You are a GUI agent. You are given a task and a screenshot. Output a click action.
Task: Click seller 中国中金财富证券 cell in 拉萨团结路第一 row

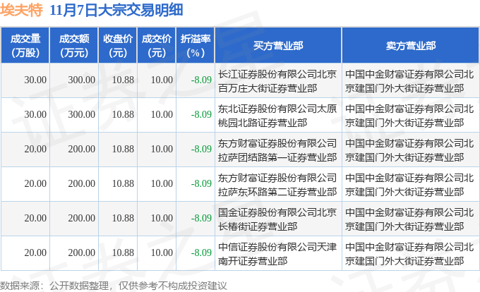tap(409, 150)
